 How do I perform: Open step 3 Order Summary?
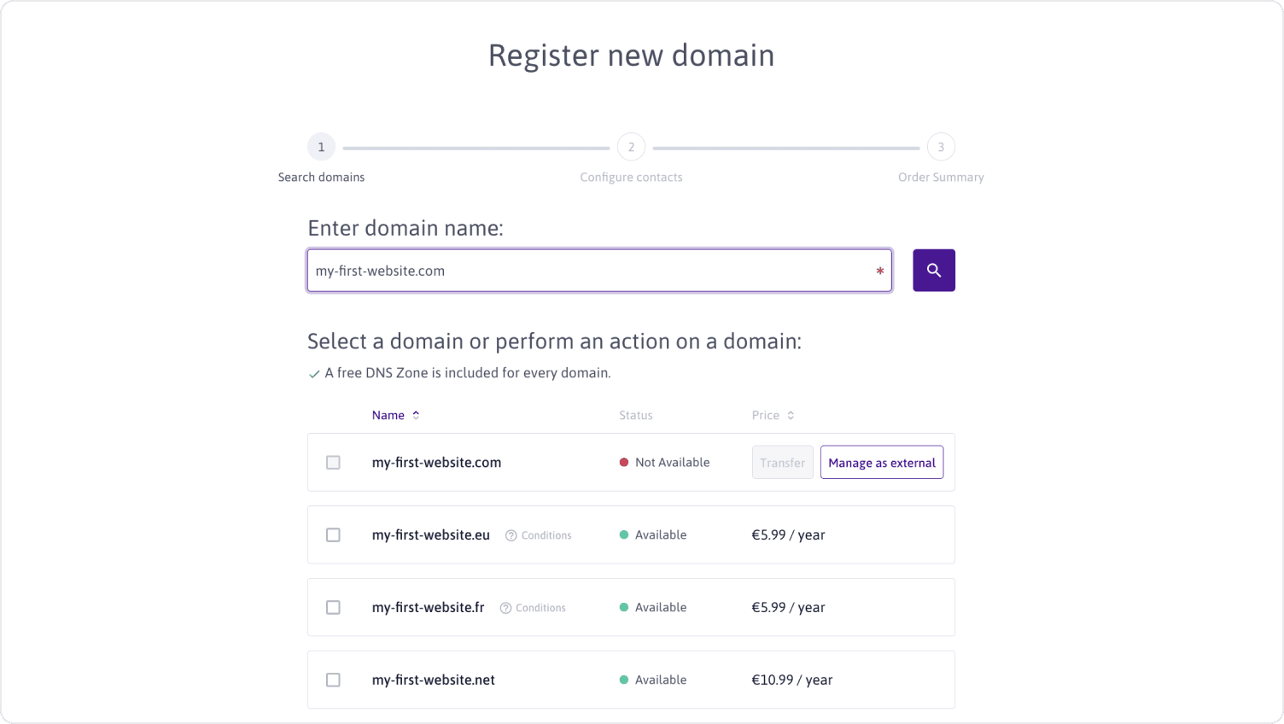point(941,148)
